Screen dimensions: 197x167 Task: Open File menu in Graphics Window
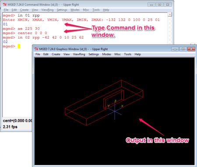(x=38, y=54)
